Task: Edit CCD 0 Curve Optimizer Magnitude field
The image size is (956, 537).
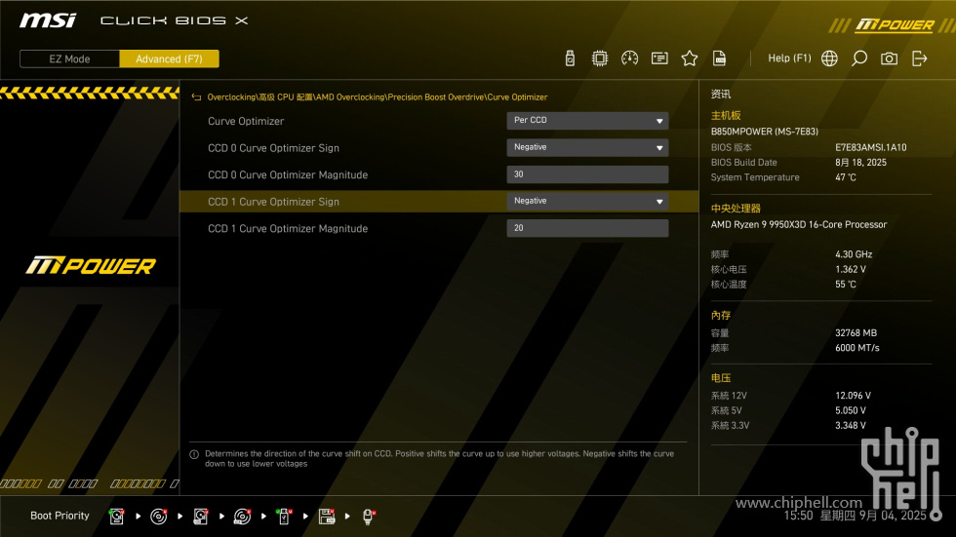Action: pyautogui.click(x=587, y=174)
